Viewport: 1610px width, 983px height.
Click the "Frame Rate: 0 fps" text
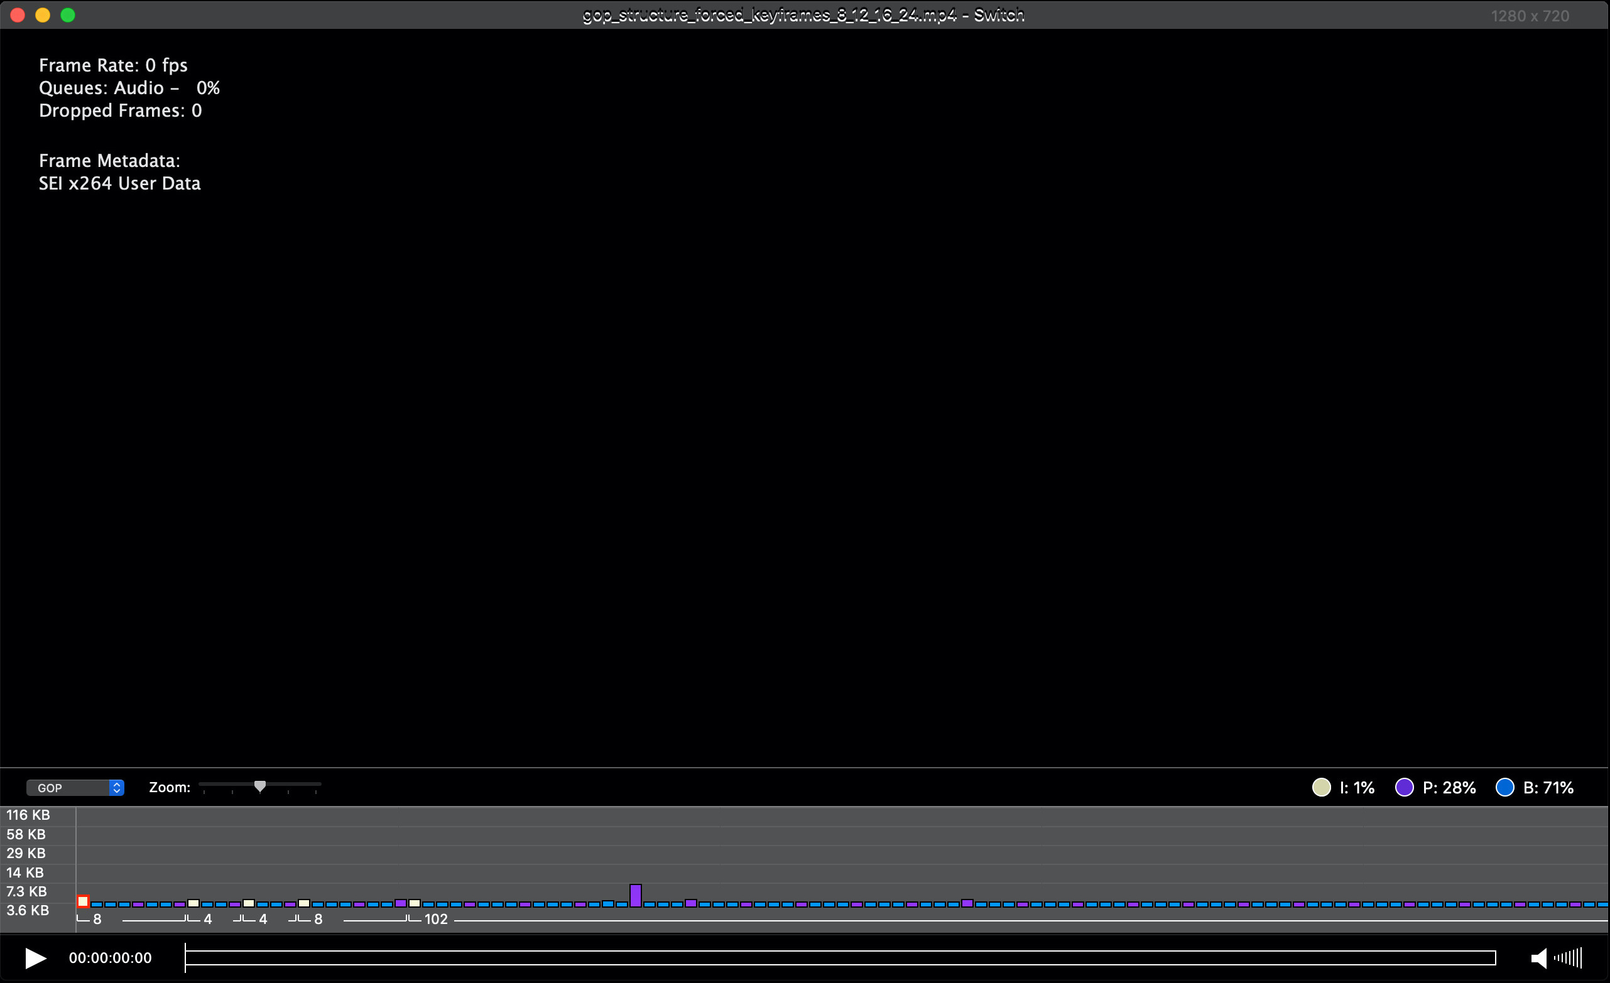coord(113,65)
